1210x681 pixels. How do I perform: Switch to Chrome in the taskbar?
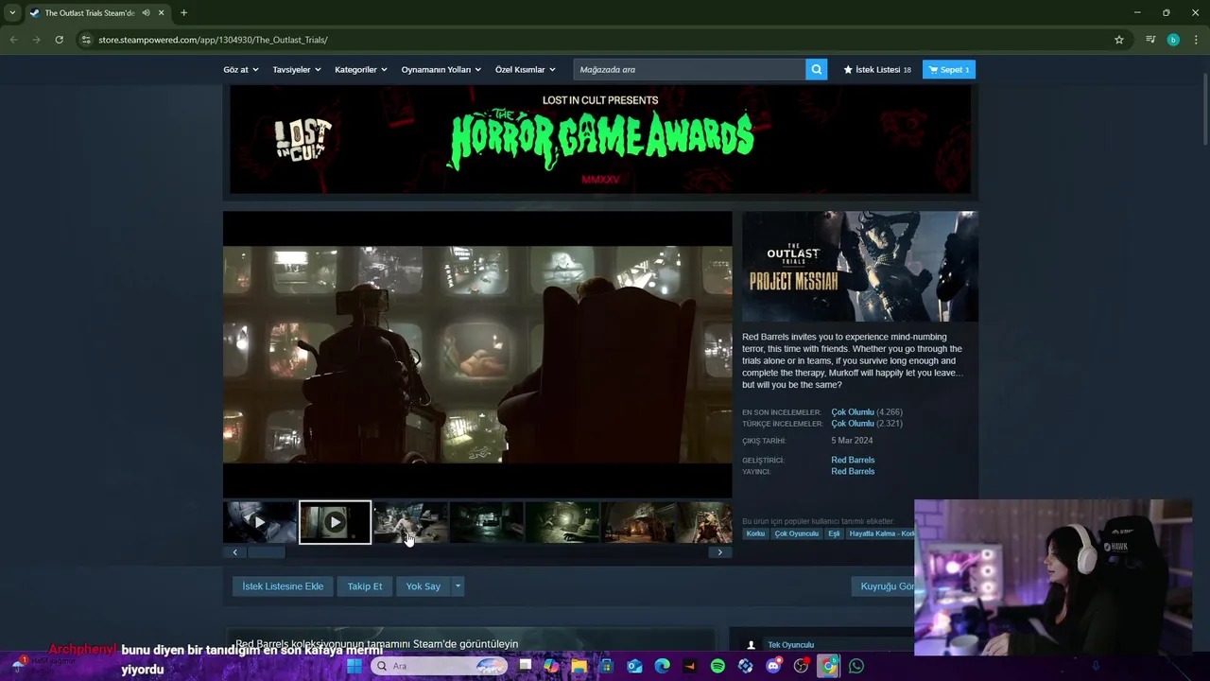[x=829, y=666]
